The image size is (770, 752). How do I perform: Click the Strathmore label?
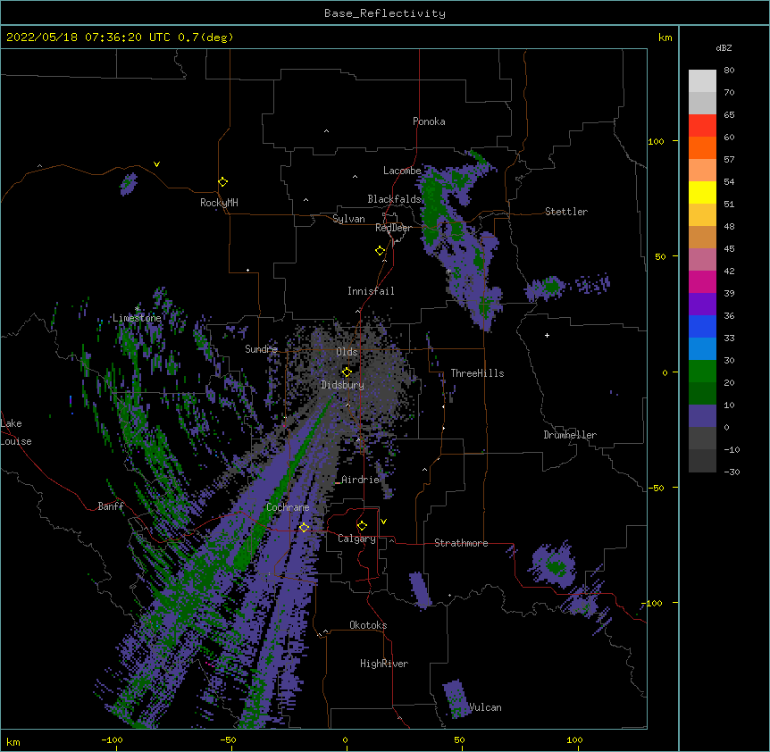(461, 543)
